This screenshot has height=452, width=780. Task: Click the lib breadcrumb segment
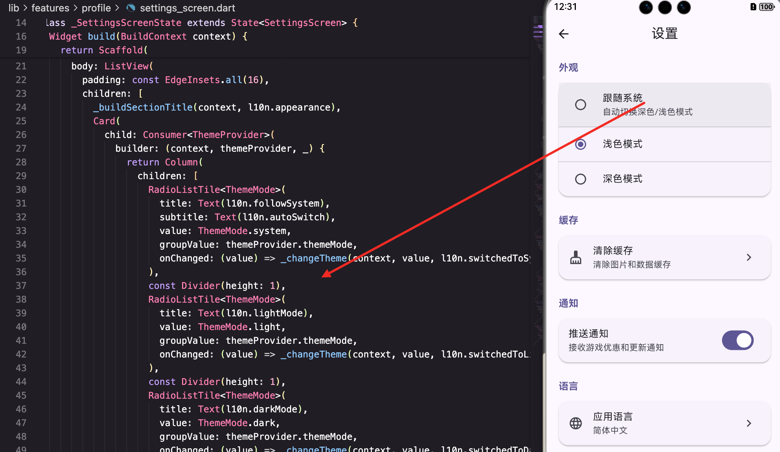[14, 8]
